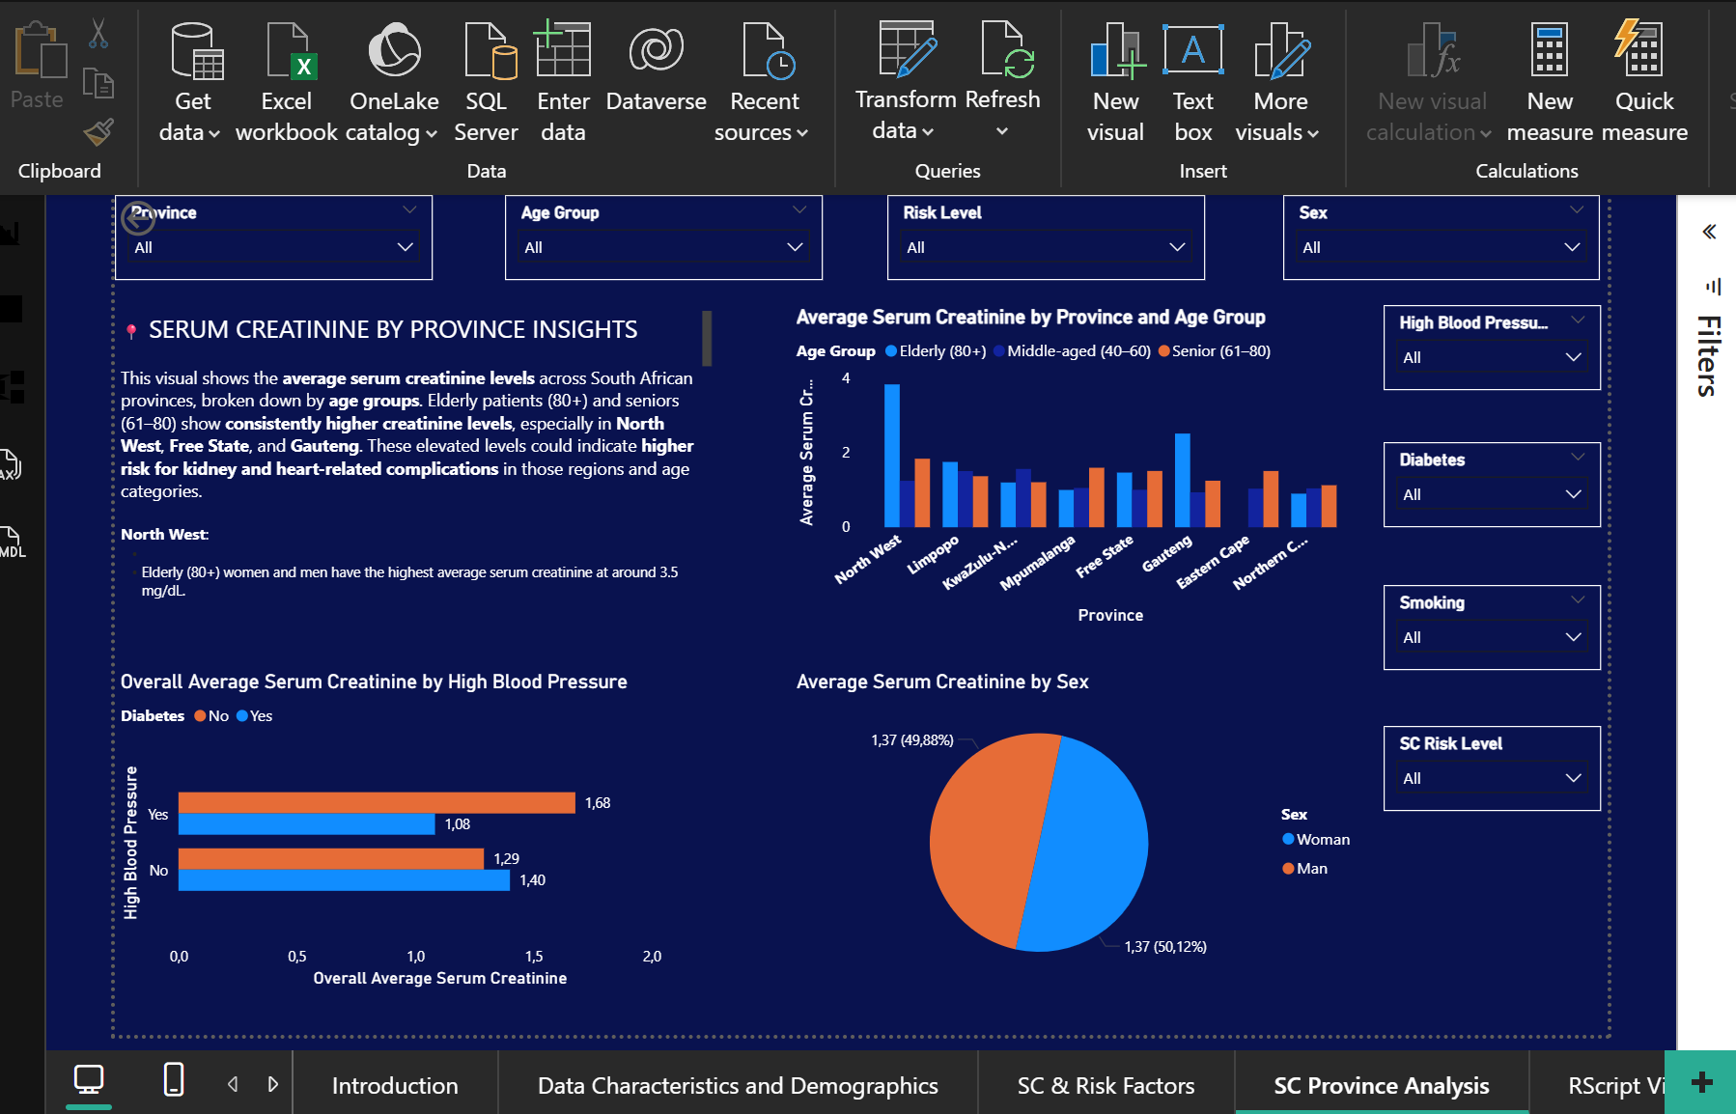This screenshot has width=1736, height=1114.
Task: Open the Enter data table icon
Action: 563,52
